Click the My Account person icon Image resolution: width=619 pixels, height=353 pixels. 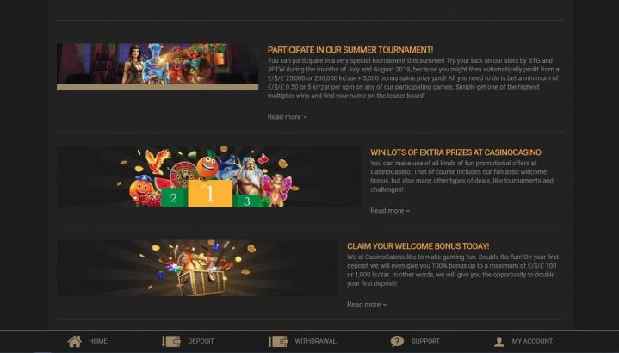point(499,341)
